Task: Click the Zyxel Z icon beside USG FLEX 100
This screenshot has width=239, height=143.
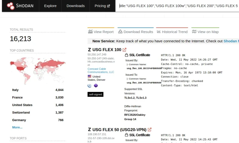Action: click(89, 50)
